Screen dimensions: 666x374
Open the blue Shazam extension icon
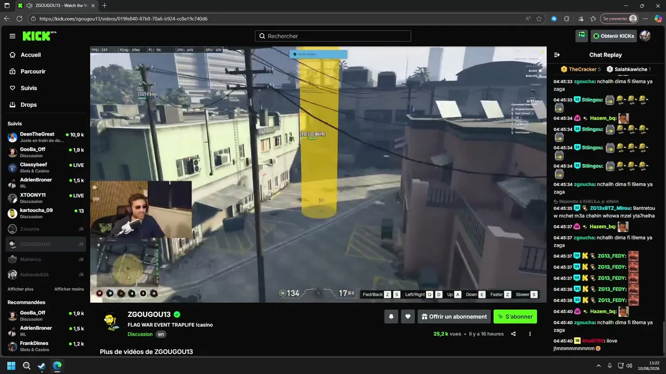554,19
